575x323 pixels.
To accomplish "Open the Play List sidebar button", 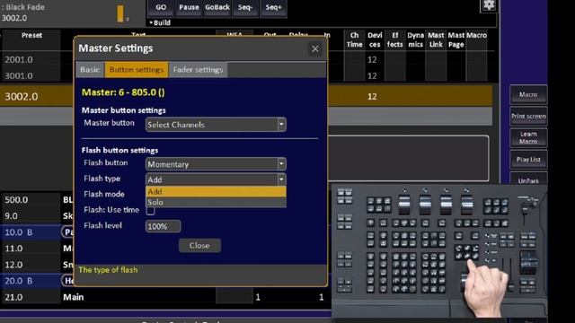I will click(528, 160).
